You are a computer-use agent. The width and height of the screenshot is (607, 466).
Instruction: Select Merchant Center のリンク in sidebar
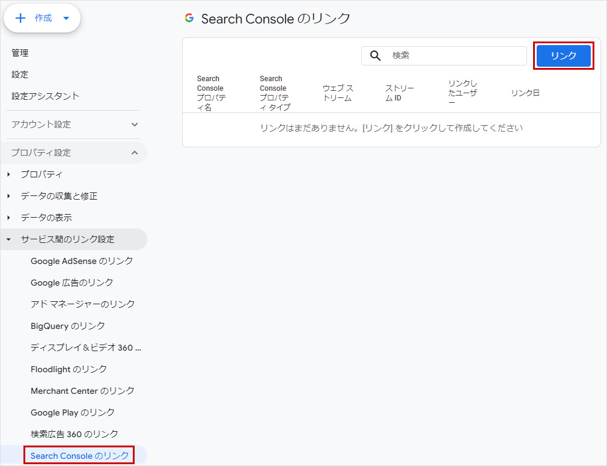[x=82, y=391]
